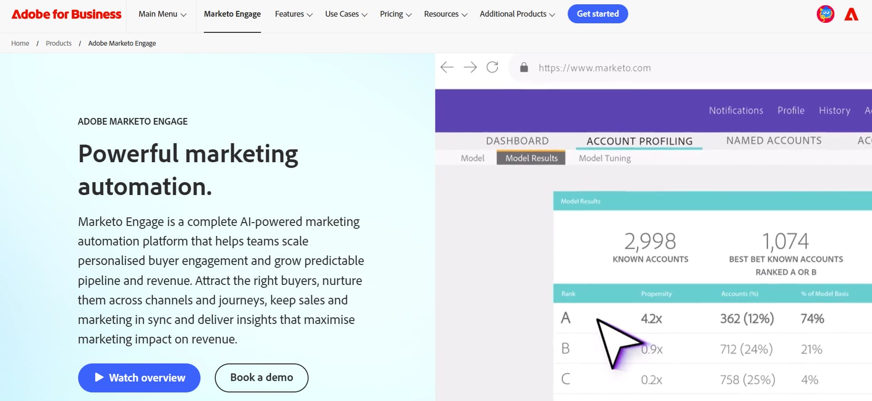Expand the Main Menu dropdown
872x401 pixels.
click(162, 14)
